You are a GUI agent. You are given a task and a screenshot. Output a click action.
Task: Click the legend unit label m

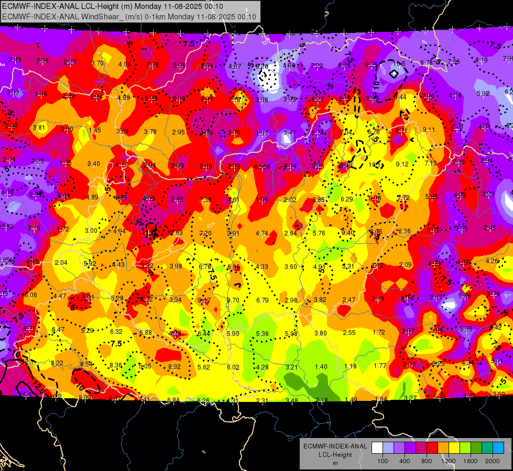(335, 463)
